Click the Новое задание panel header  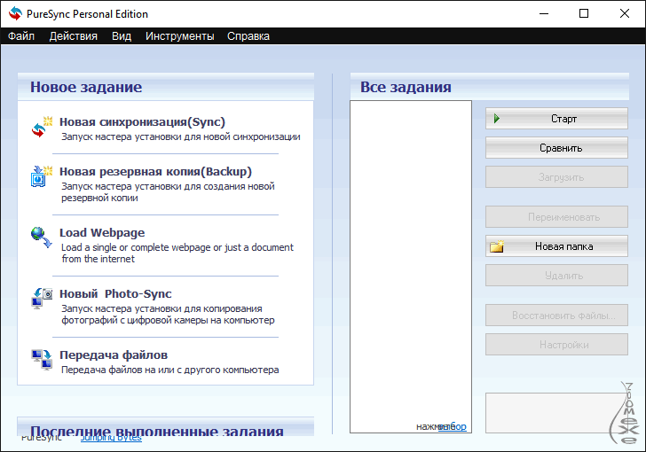[x=166, y=87]
